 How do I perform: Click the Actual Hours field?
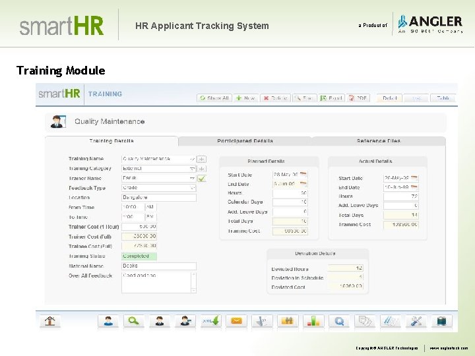click(401, 196)
